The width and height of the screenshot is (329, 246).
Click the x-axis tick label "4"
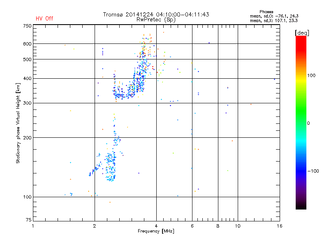(x=156, y=226)
